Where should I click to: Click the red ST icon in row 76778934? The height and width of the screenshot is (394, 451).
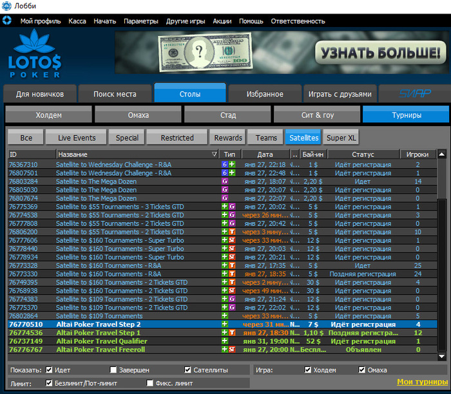point(232,257)
